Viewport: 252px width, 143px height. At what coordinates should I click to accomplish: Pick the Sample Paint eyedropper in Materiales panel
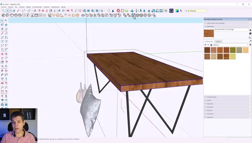coord(250,41)
